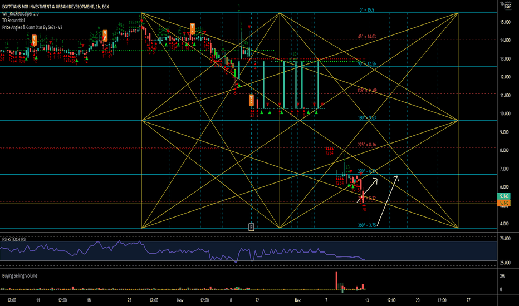Click the orange P signal flag just after Nov

point(192,28)
